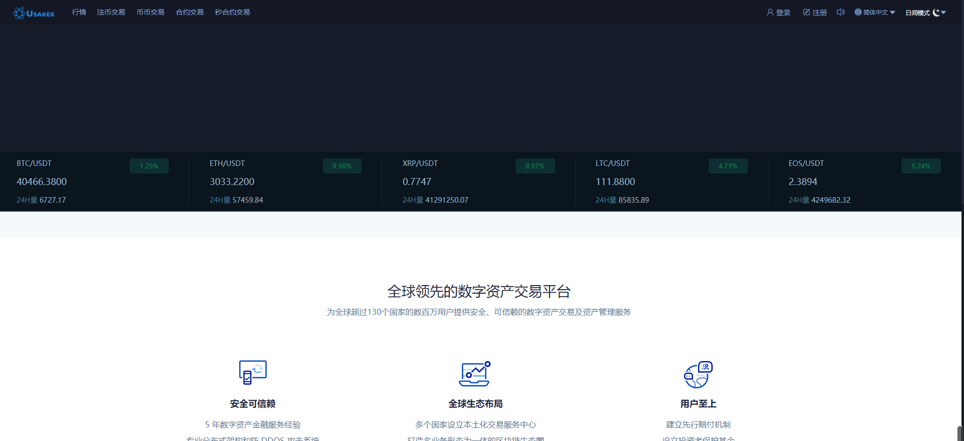Open 秒合约交易 in the navbar
This screenshot has height=441, width=964.
[232, 12]
